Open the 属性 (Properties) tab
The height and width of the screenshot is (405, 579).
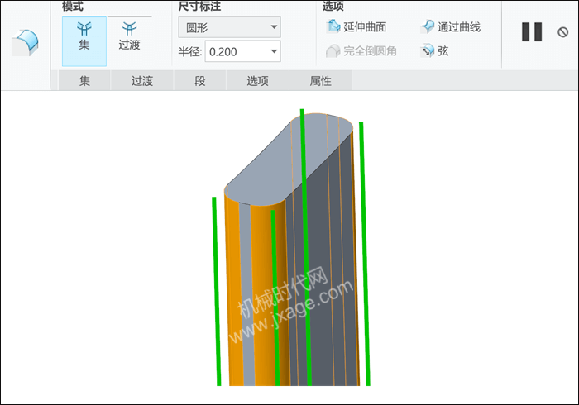(320, 81)
